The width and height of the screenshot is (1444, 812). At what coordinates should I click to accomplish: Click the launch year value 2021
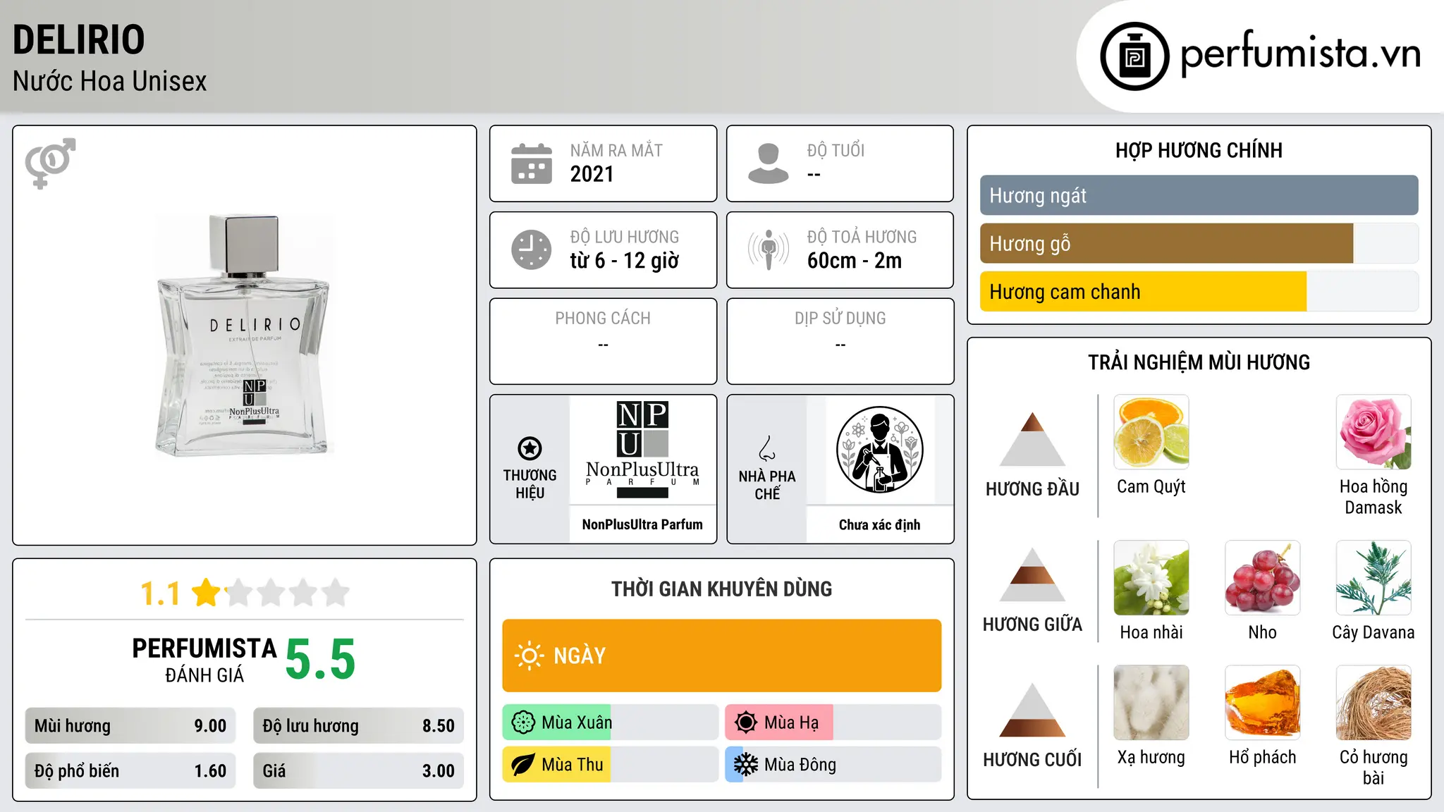pos(592,174)
